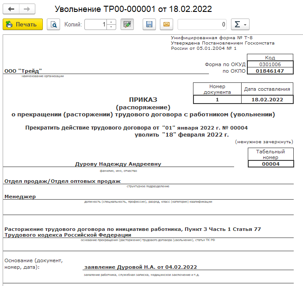The height and width of the screenshot is (286, 303).
Task: Click the yellow Печать button
Action: click(x=23, y=24)
